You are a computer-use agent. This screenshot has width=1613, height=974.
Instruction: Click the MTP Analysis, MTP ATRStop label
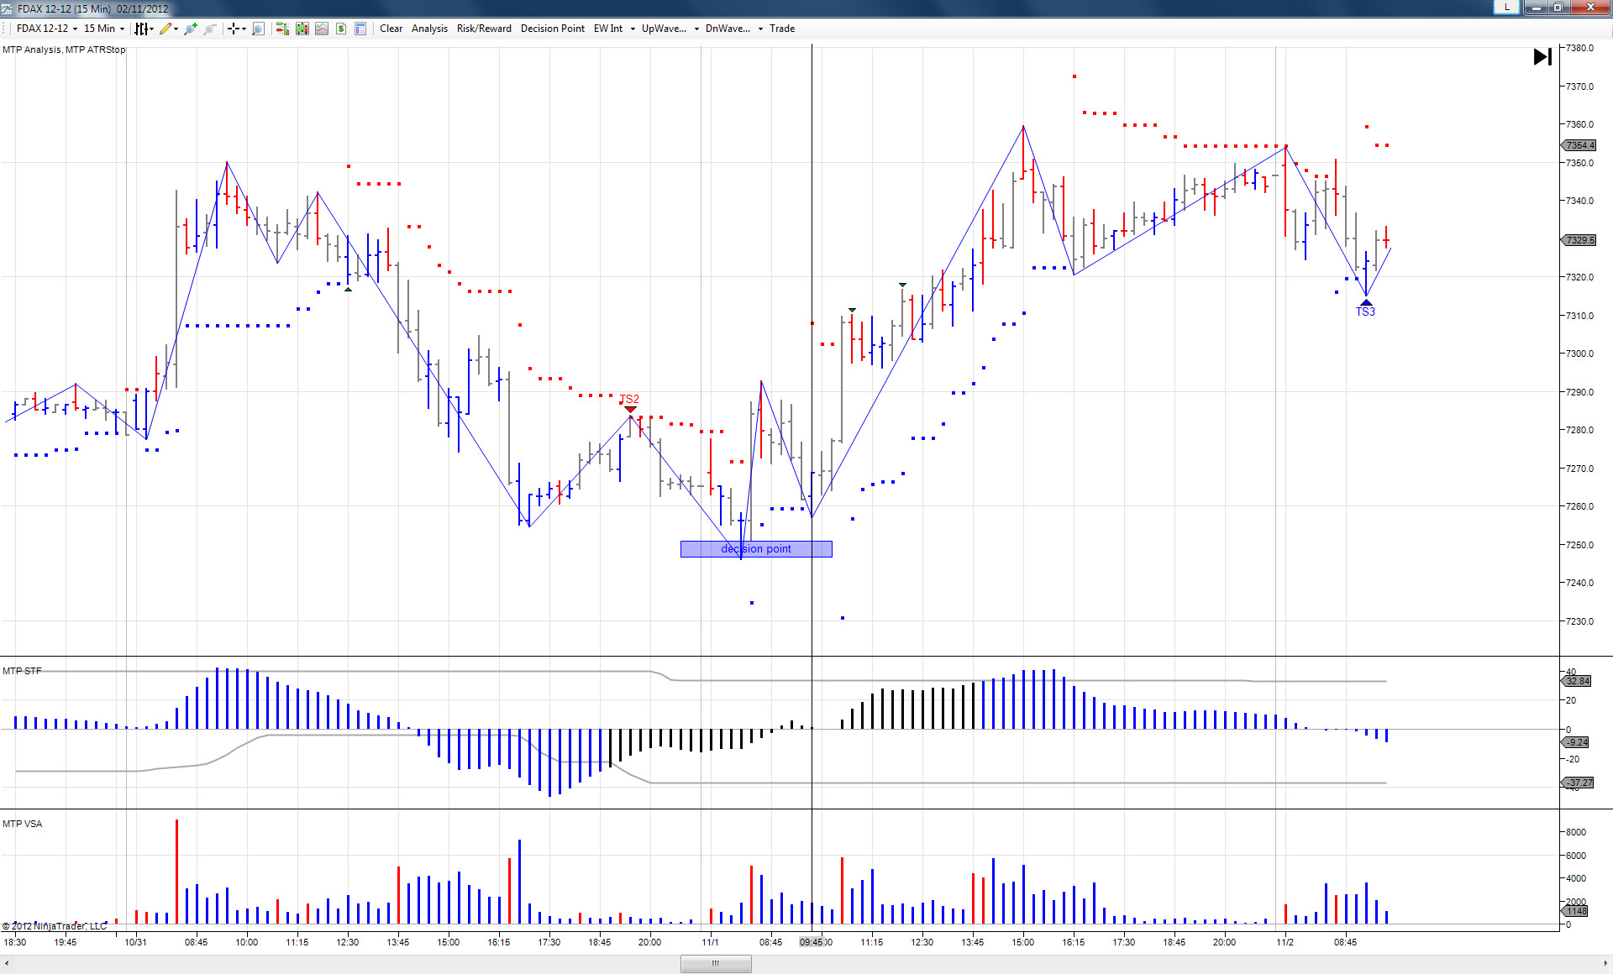64,50
